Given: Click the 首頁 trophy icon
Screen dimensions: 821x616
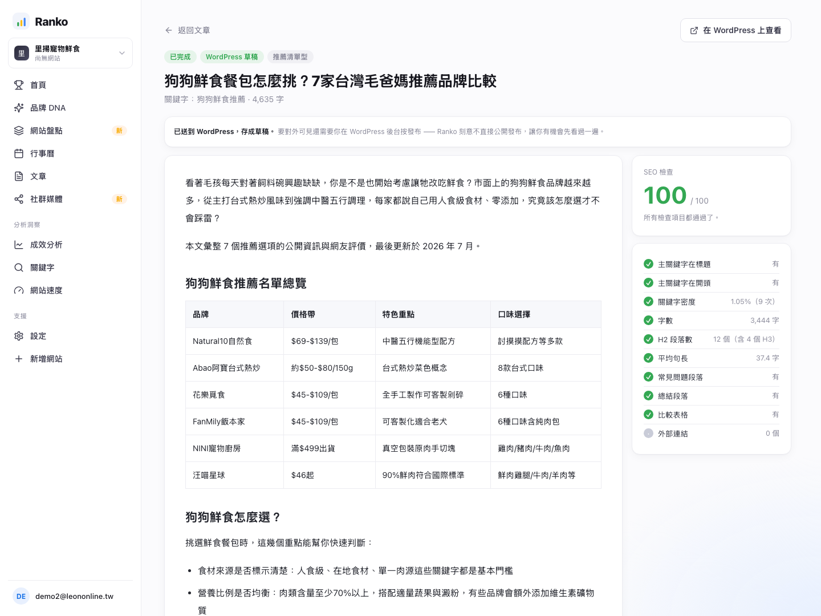Looking at the screenshot, I should click(x=19, y=85).
